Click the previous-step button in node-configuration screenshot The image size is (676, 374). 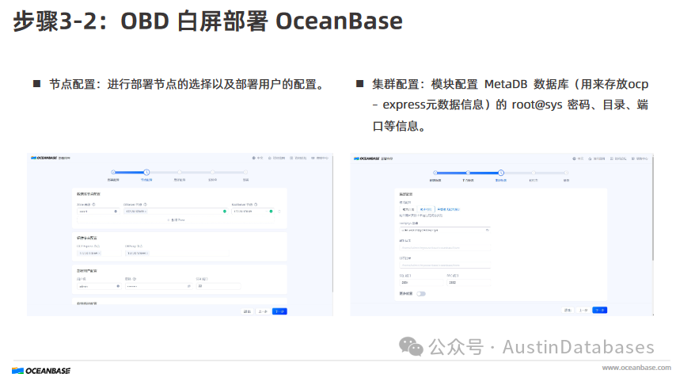click(x=263, y=311)
